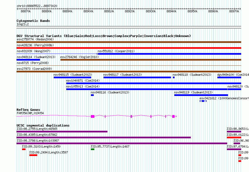The height and width of the screenshot is (172, 249).
Task: Select the UCSC segmental duplications track title
Action: tap(43, 125)
